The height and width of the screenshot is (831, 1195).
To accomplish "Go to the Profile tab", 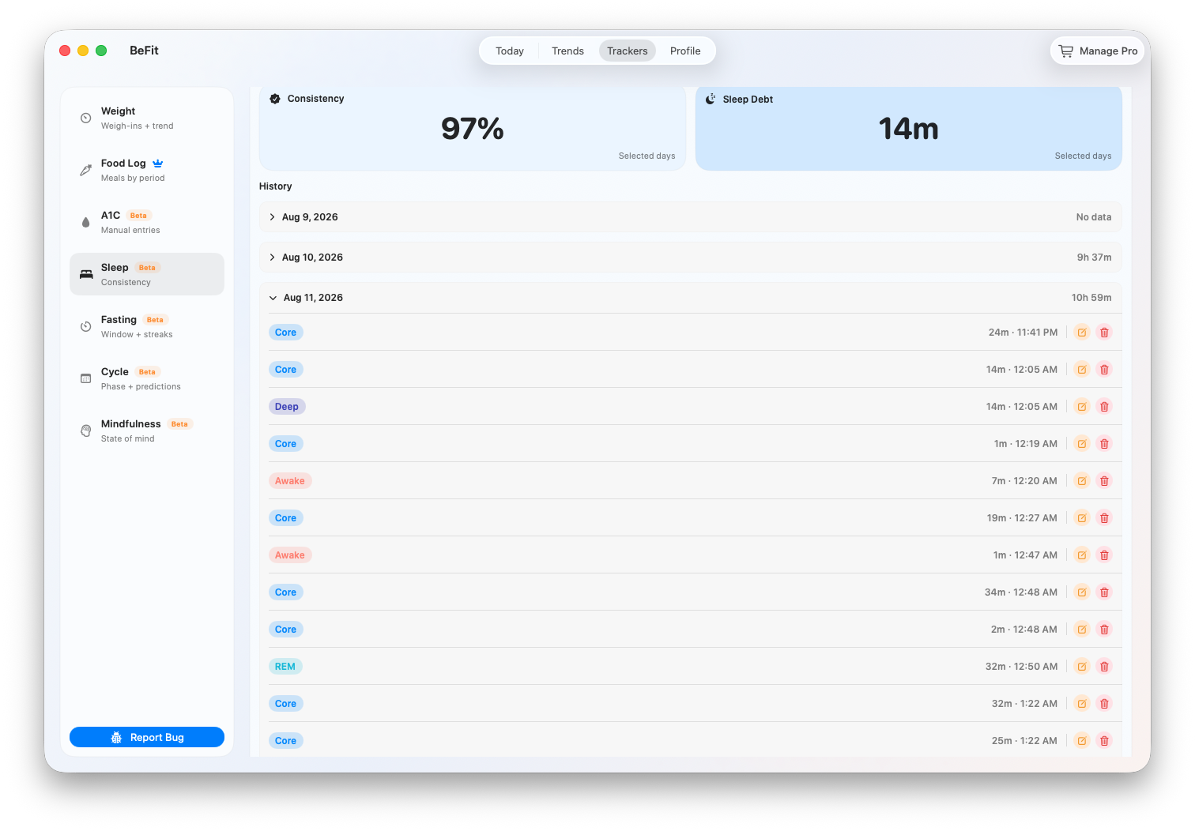I will [x=685, y=51].
